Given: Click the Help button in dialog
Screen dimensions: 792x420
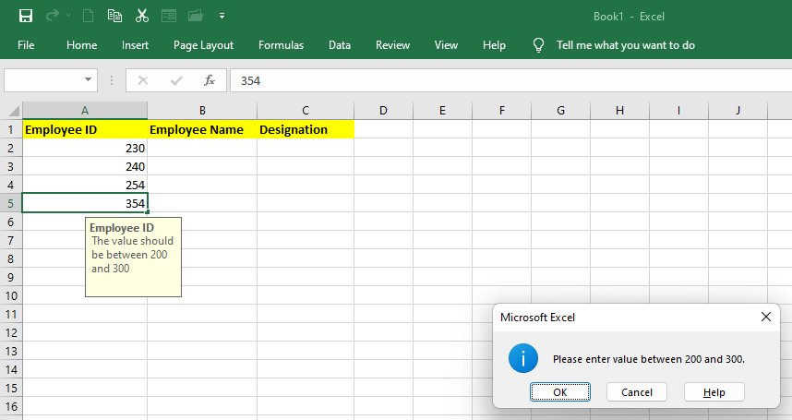Looking at the screenshot, I should [x=714, y=392].
